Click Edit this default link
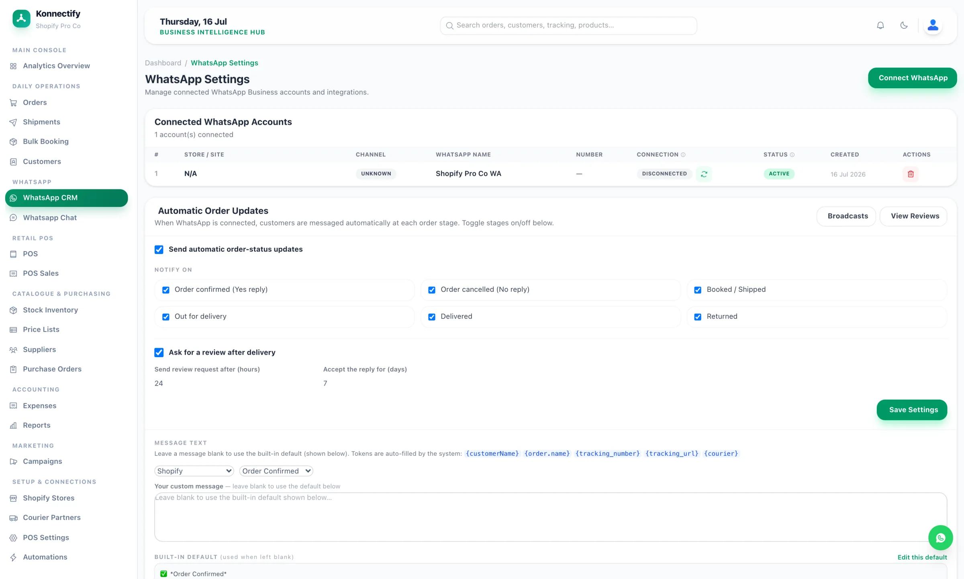 click(922, 557)
